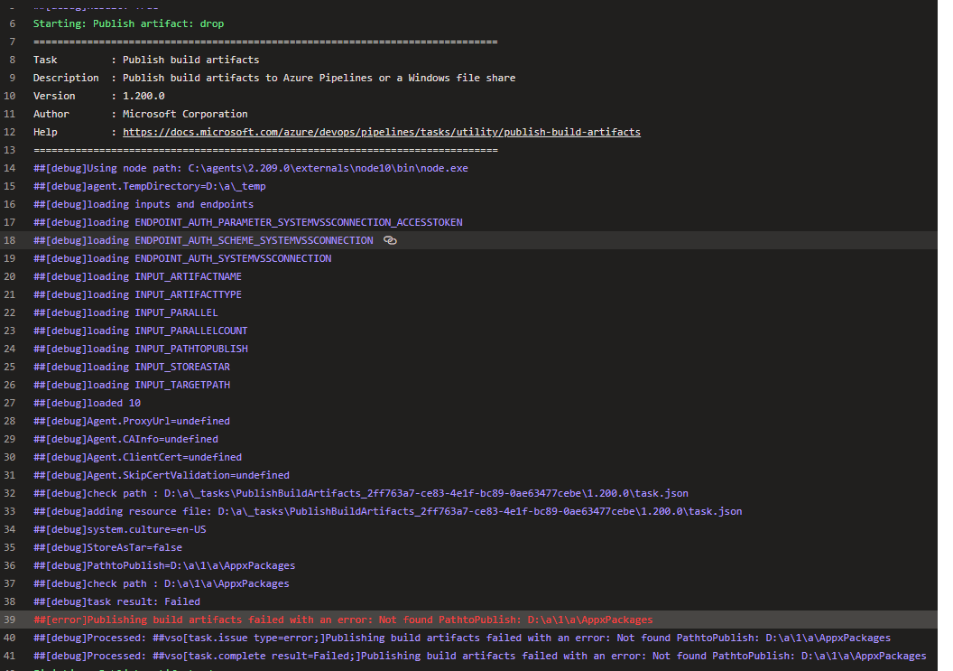Click 'adding resource file' line 33

tap(388, 512)
